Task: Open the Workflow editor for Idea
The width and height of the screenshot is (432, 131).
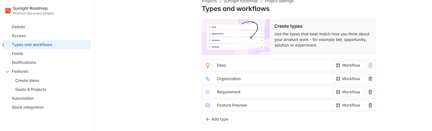Action: point(348,65)
